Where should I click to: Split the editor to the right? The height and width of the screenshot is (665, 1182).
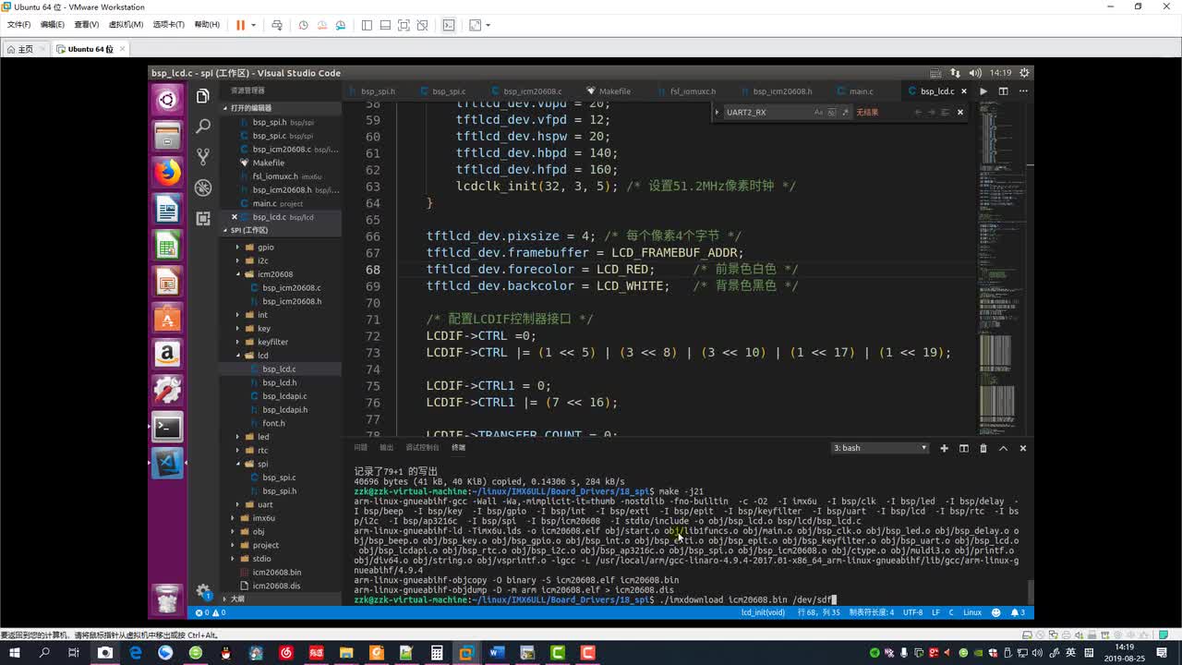tap(1003, 91)
